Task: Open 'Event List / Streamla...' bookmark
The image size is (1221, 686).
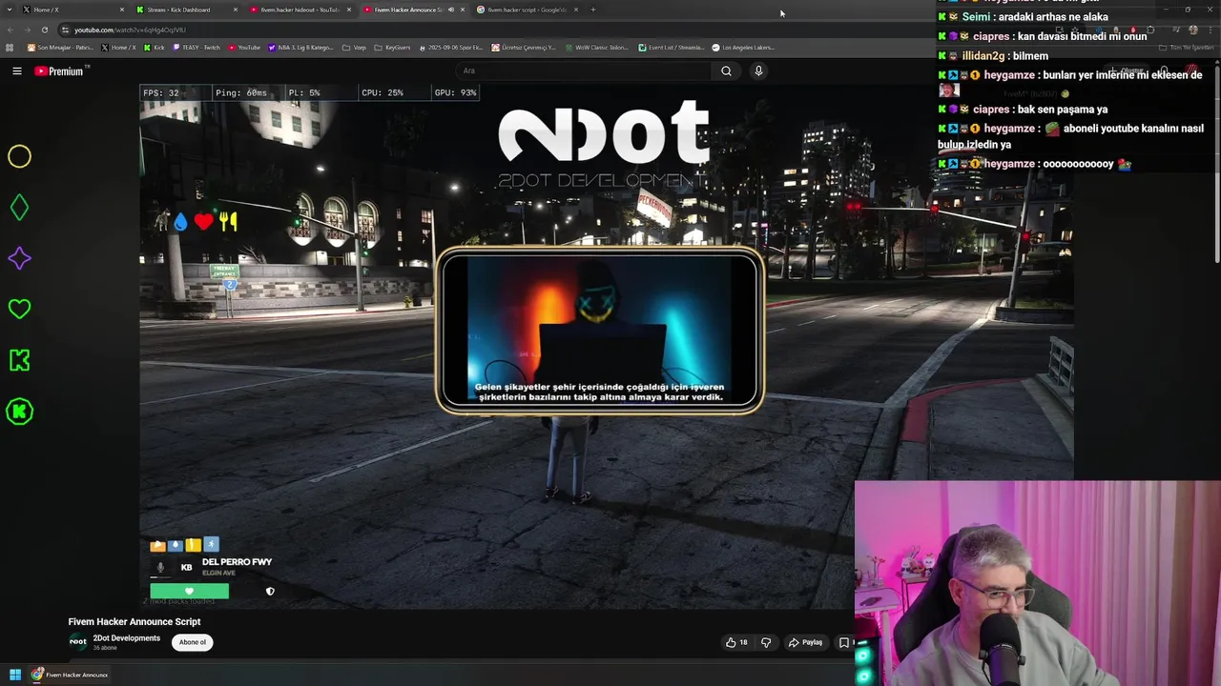Action: coord(671,47)
